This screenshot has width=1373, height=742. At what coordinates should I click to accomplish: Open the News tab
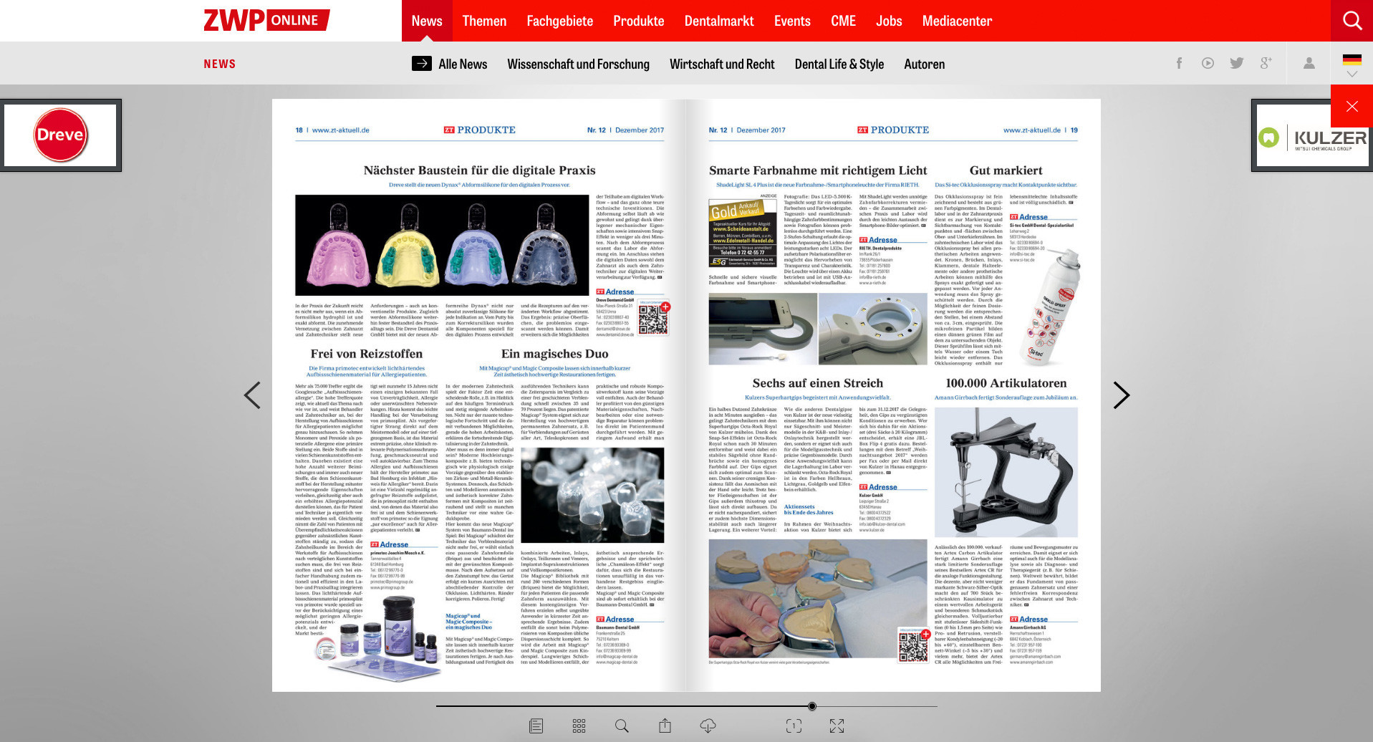coord(427,21)
